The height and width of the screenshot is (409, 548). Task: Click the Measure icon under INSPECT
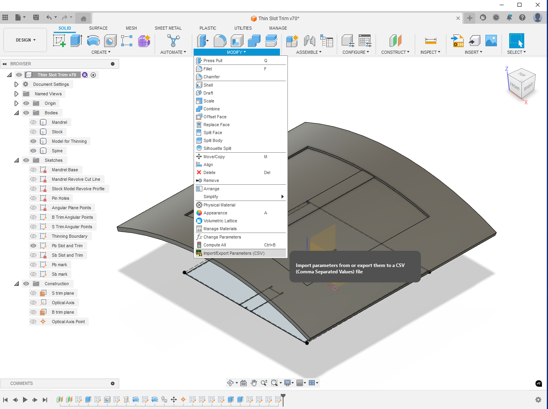tap(430, 41)
